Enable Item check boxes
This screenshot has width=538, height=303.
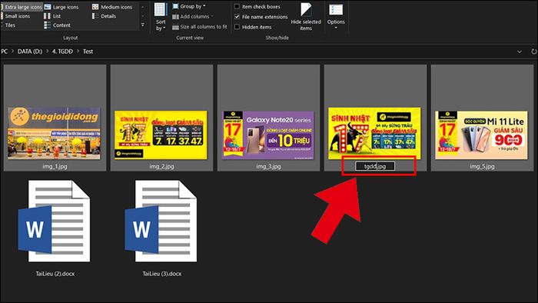point(257,6)
